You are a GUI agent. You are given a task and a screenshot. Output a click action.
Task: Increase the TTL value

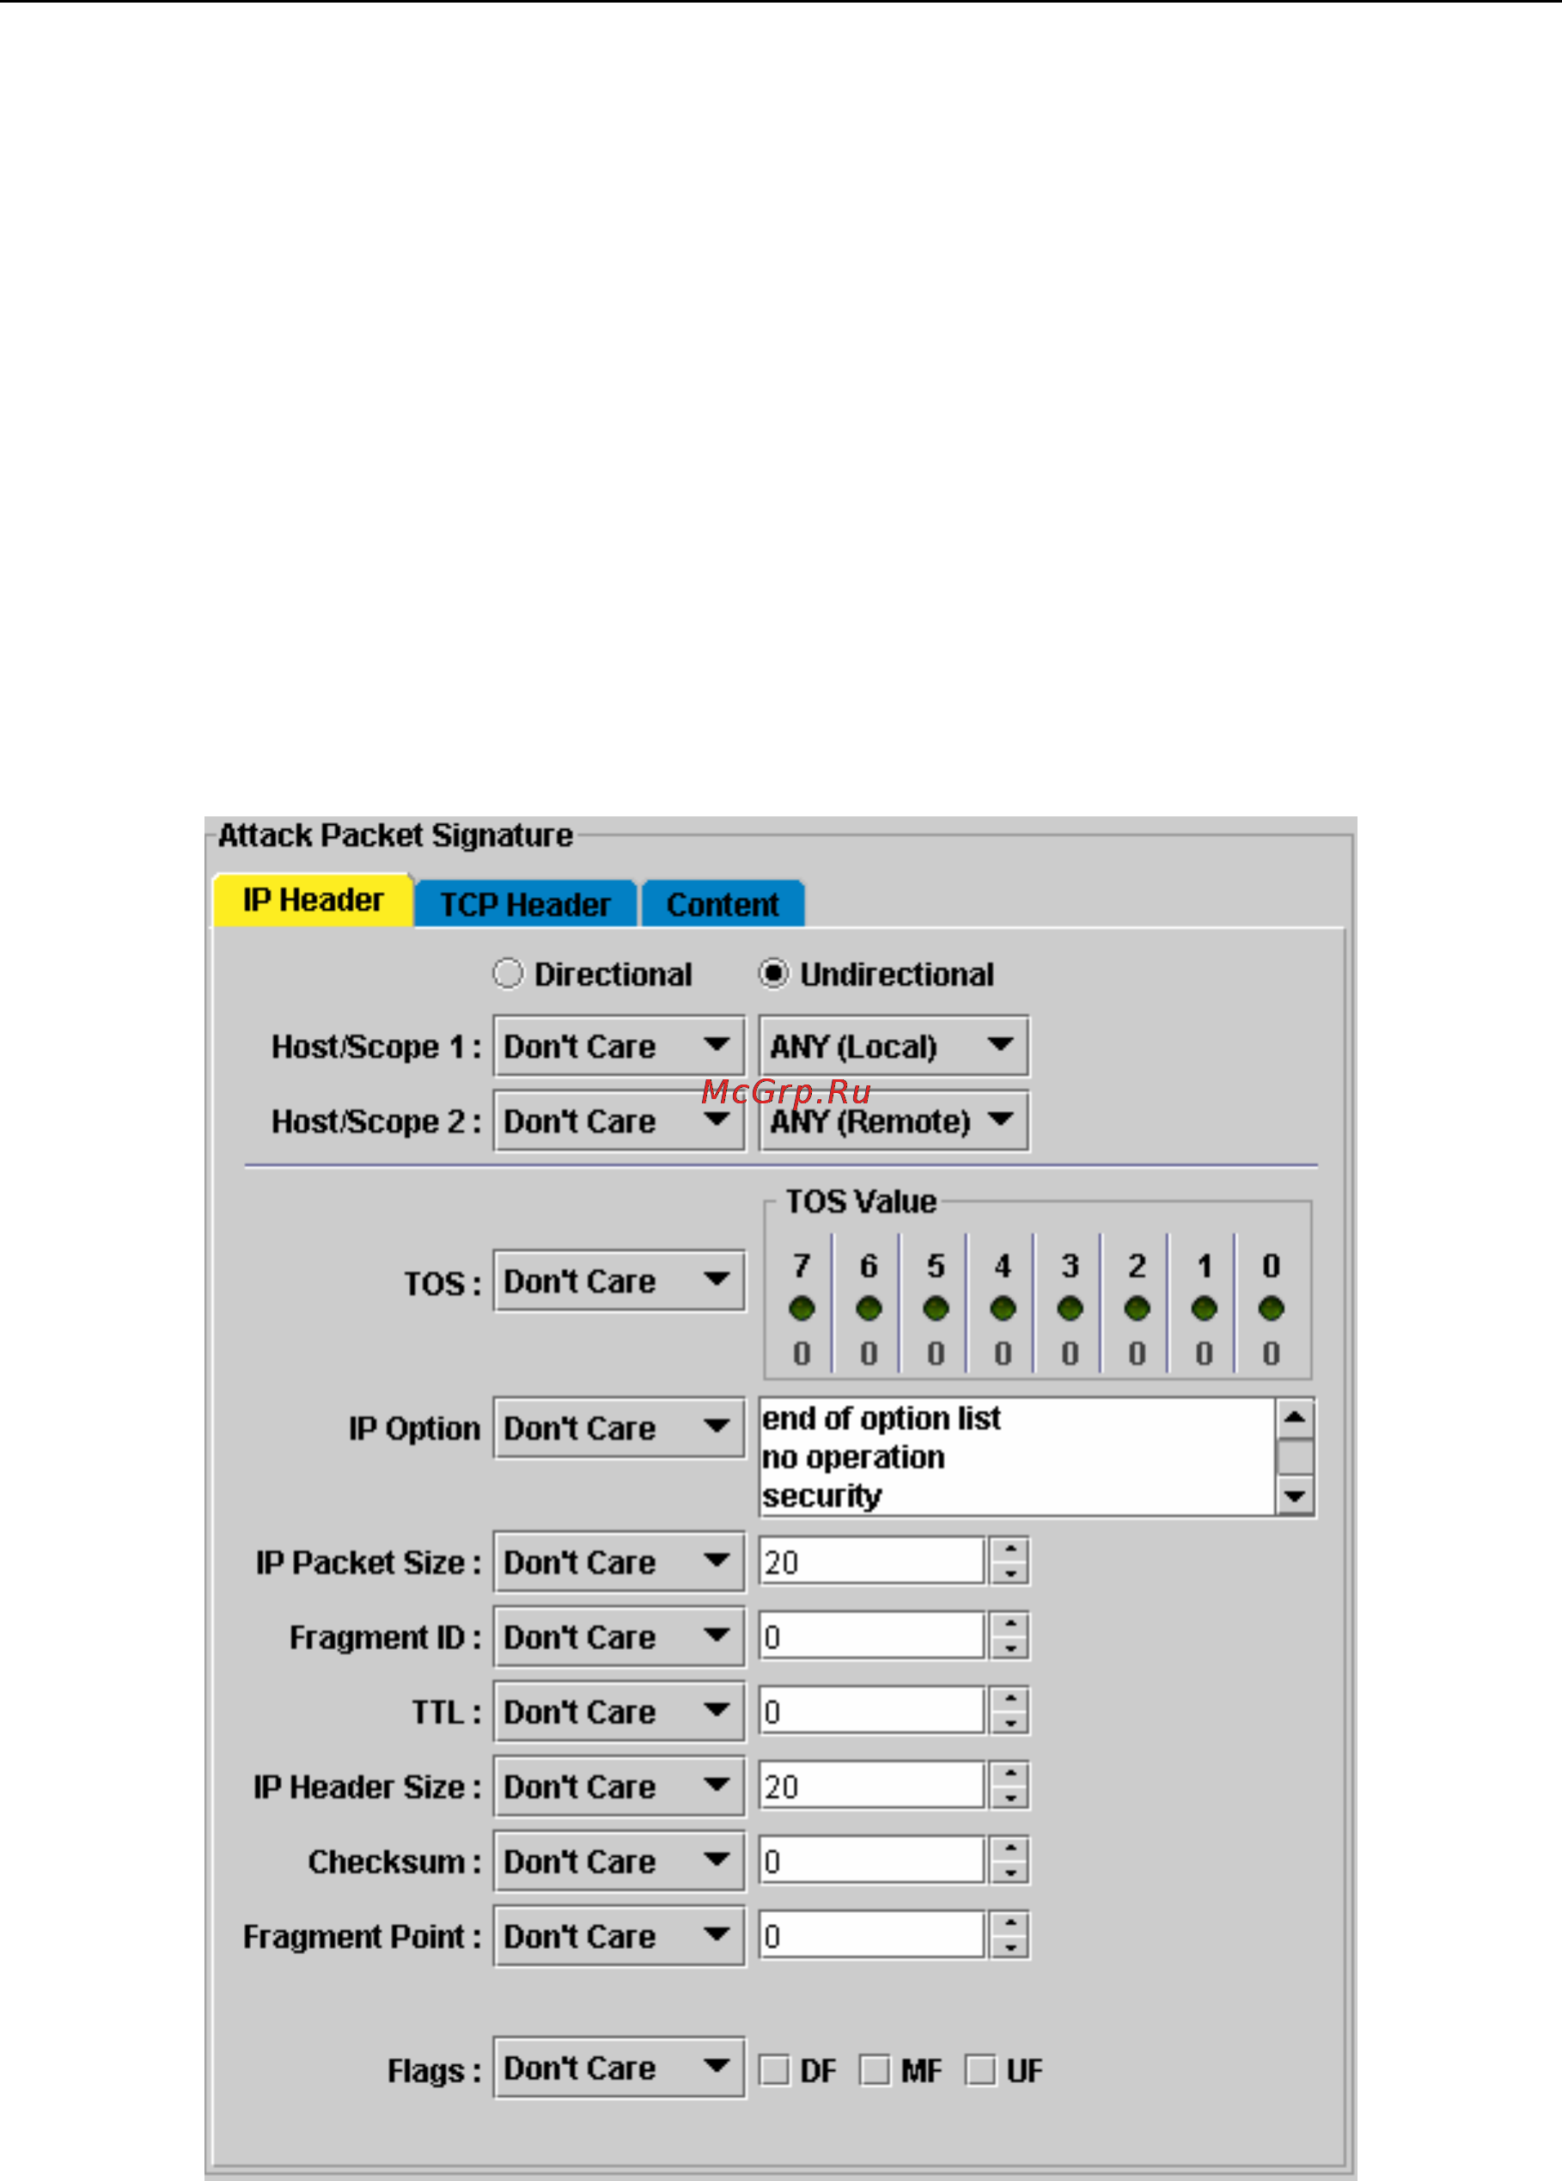pos(1010,1699)
